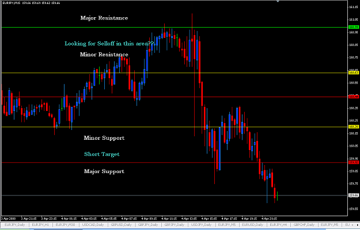The width and height of the screenshot is (360, 230).
Task: Click the '4 Apr 19:15' time axis label
Action: click(249, 218)
